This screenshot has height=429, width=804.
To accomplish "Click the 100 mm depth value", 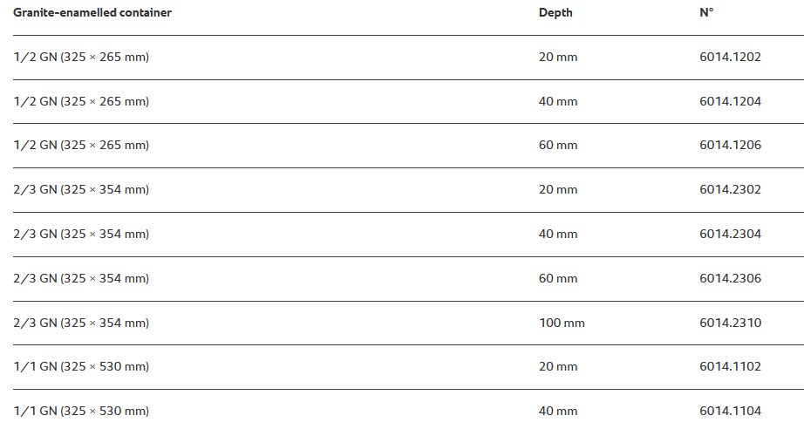I will pyautogui.click(x=562, y=323).
